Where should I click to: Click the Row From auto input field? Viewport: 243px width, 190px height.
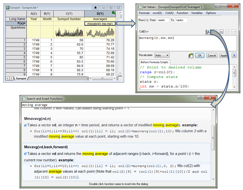point(163,20)
